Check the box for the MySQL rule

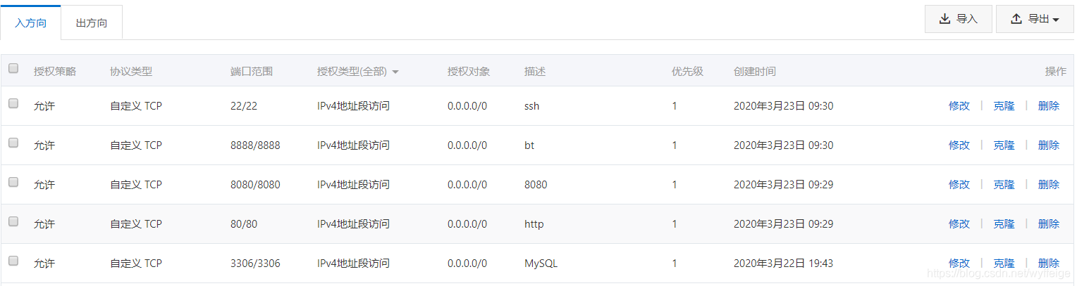click(x=13, y=261)
